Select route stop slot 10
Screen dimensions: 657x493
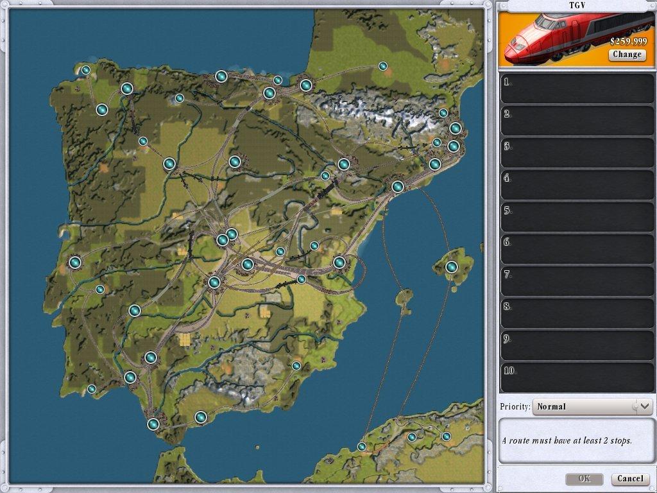(x=577, y=377)
